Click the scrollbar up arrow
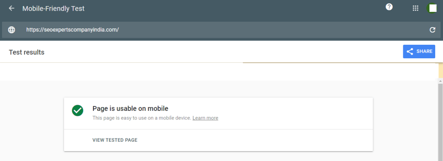443x161 pixels. (x=441, y=81)
